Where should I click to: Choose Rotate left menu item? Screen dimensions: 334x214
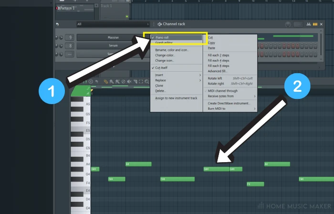[230, 78]
